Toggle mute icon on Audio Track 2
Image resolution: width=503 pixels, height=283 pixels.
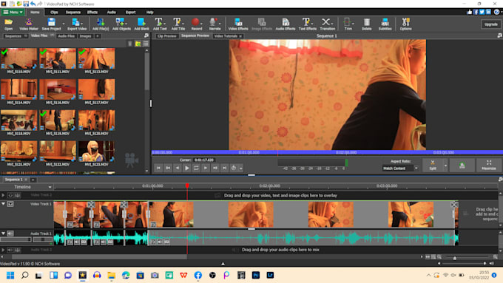10,250
